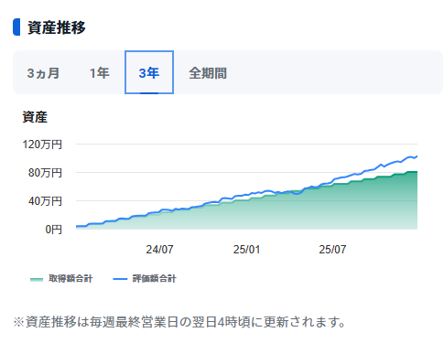Click the 120万円 axis label
The height and width of the screenshot is (354, 444).
42,145
